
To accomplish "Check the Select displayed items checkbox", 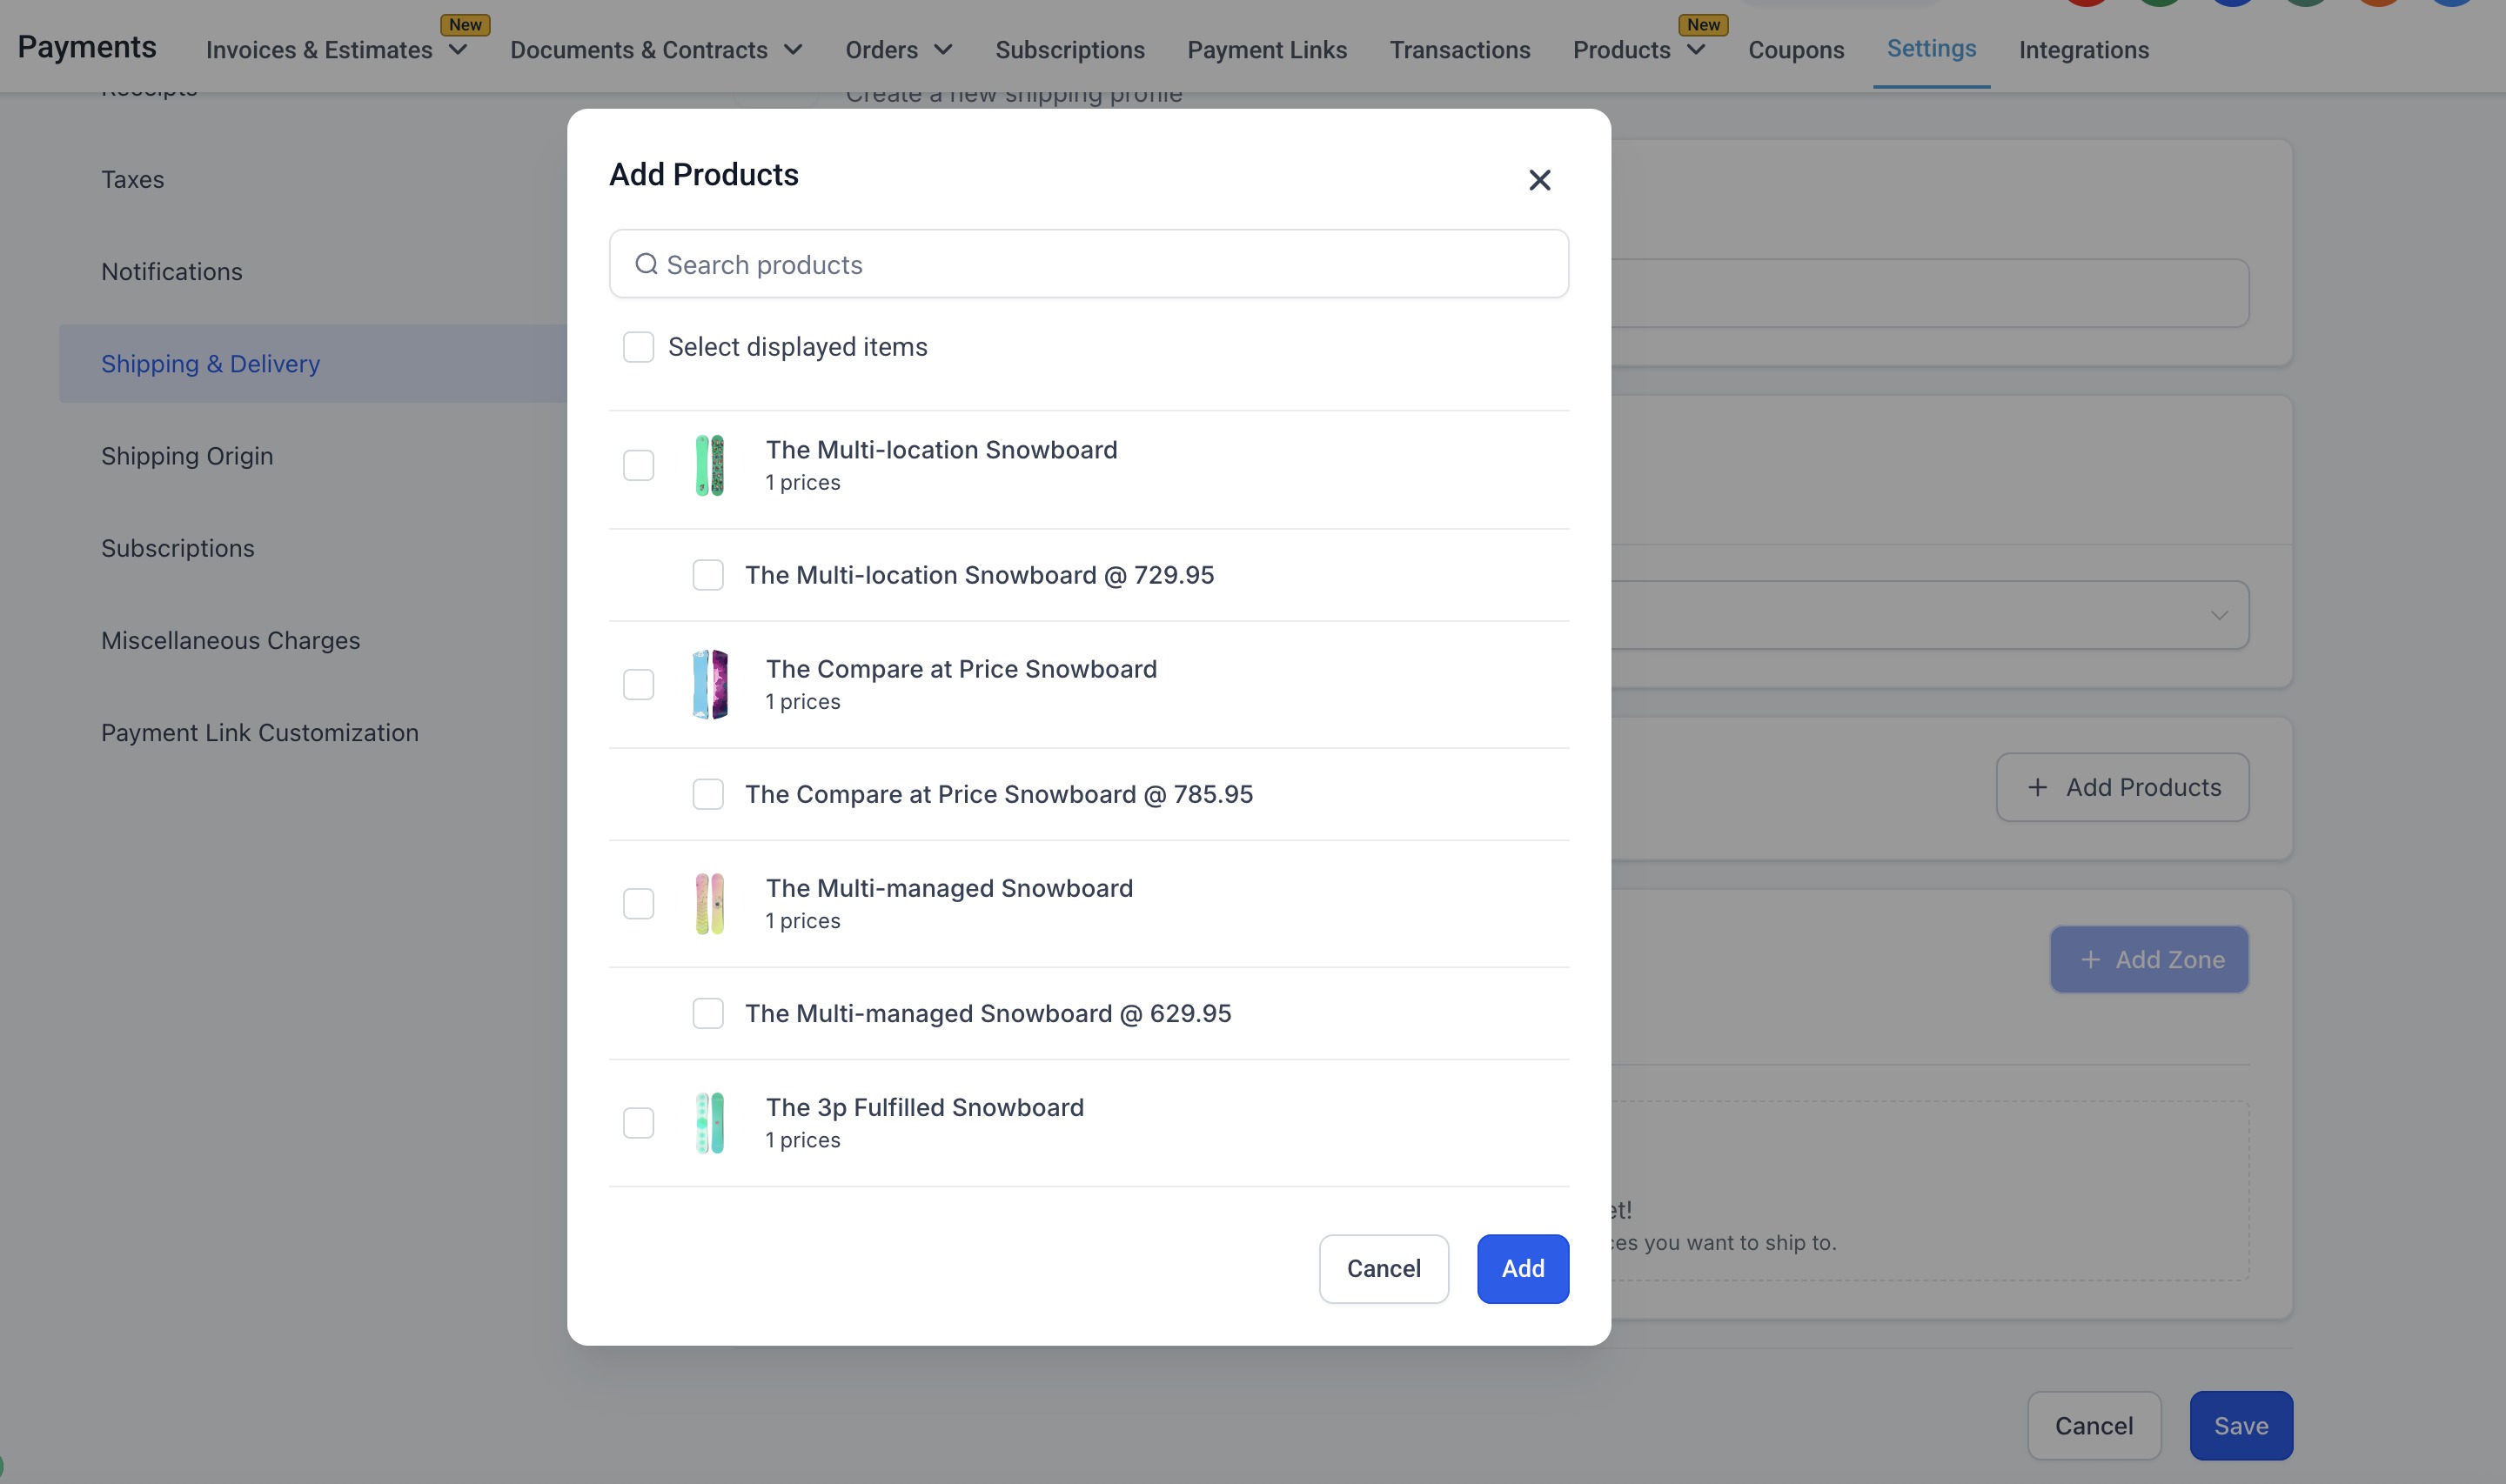I will coord(638,347).
